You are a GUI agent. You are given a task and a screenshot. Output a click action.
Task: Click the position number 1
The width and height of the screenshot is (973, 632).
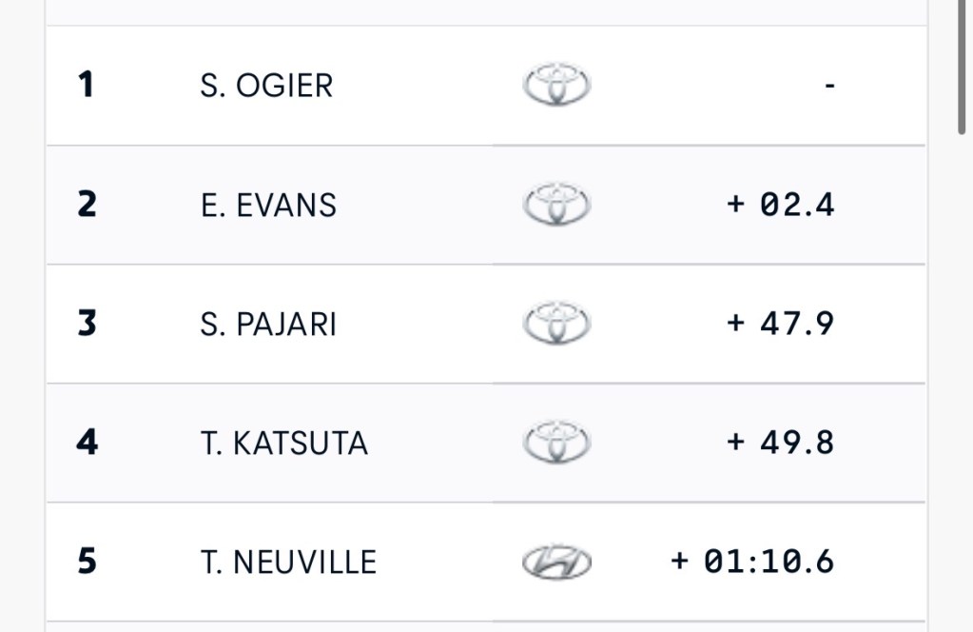pos(87,86)
